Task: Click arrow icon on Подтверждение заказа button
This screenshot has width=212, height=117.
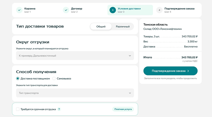Action: click(188, 71)
